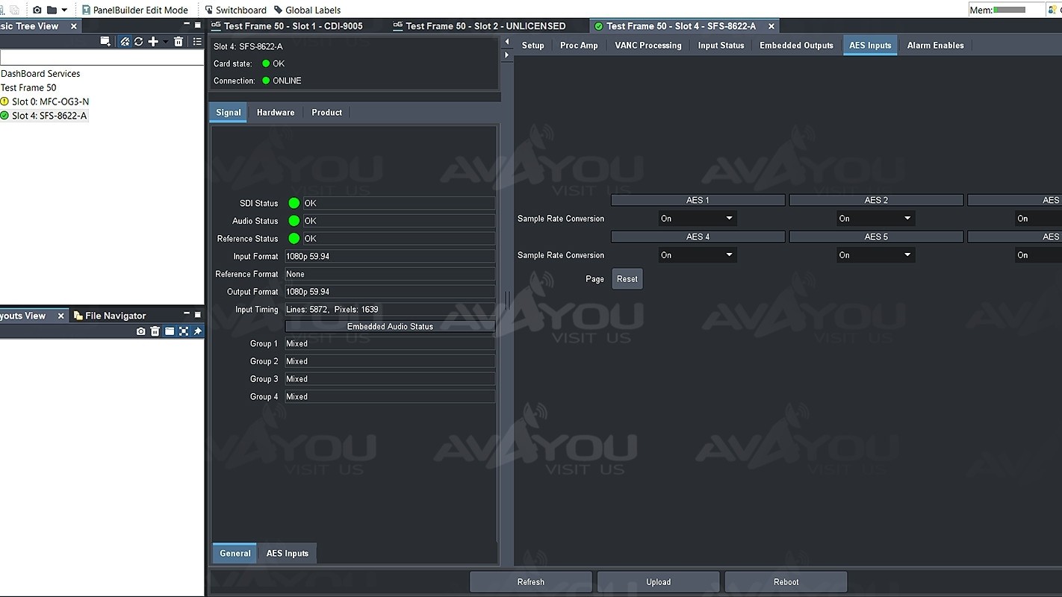Collapse panel using the left arrow on the splitter
The image size is (1062, 597).
[507, 42]
